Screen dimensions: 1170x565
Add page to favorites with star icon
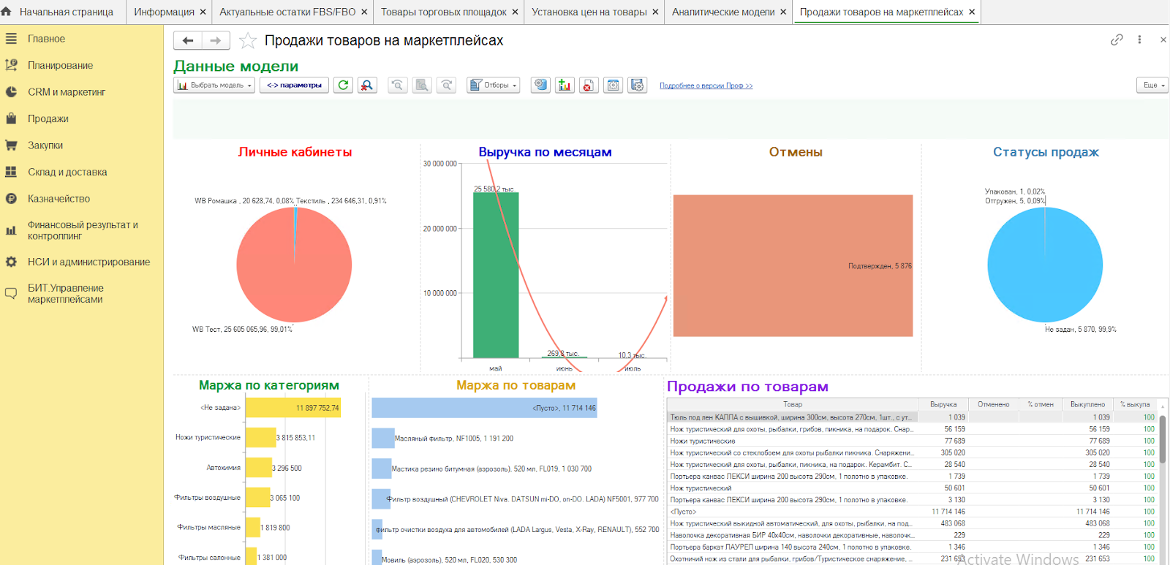[x=248, y=41]
